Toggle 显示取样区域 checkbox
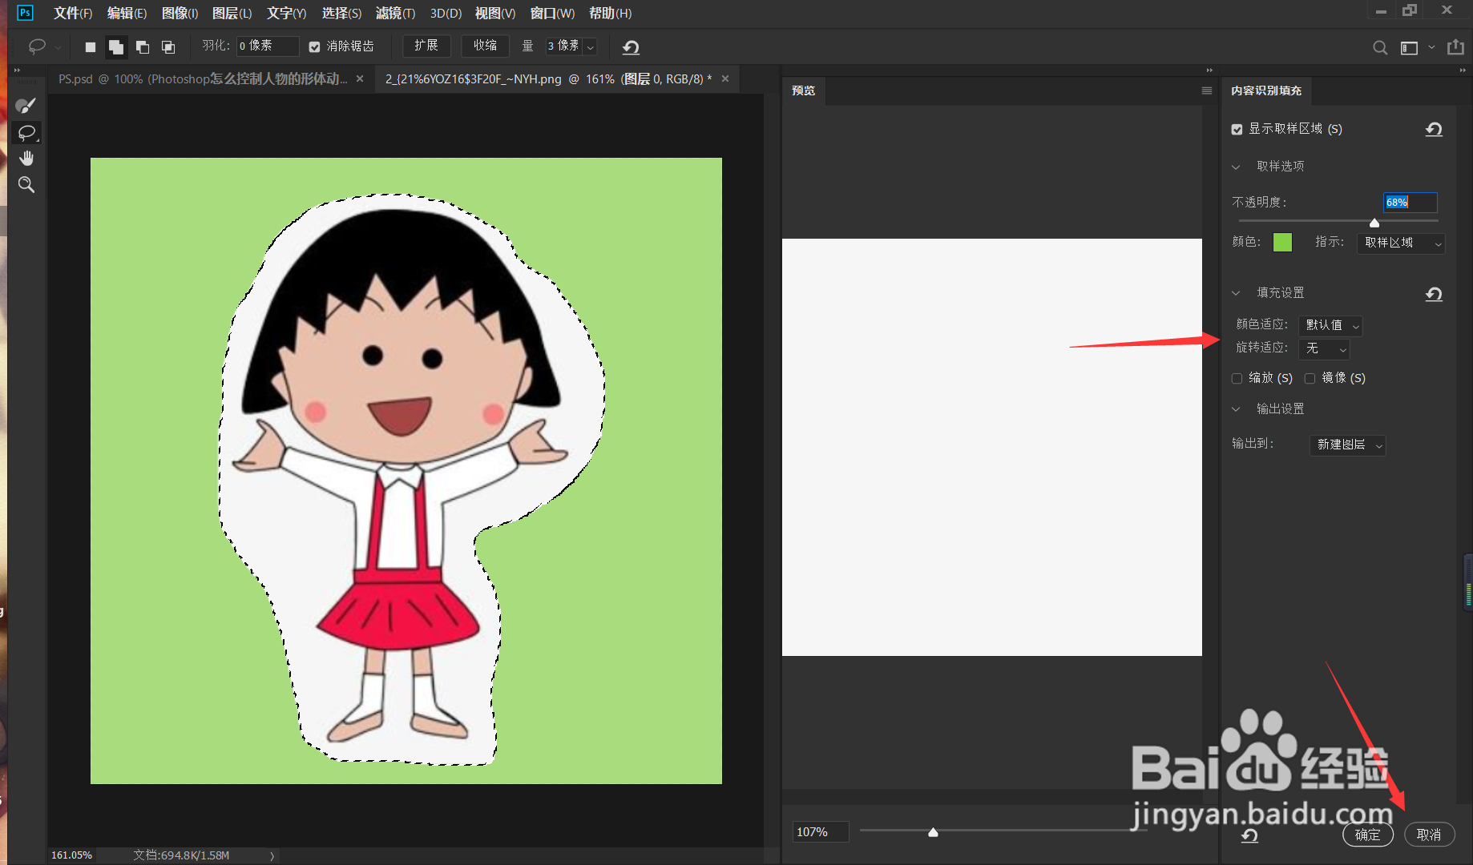Screen dimensions: 1473x865 (1237, 130)
